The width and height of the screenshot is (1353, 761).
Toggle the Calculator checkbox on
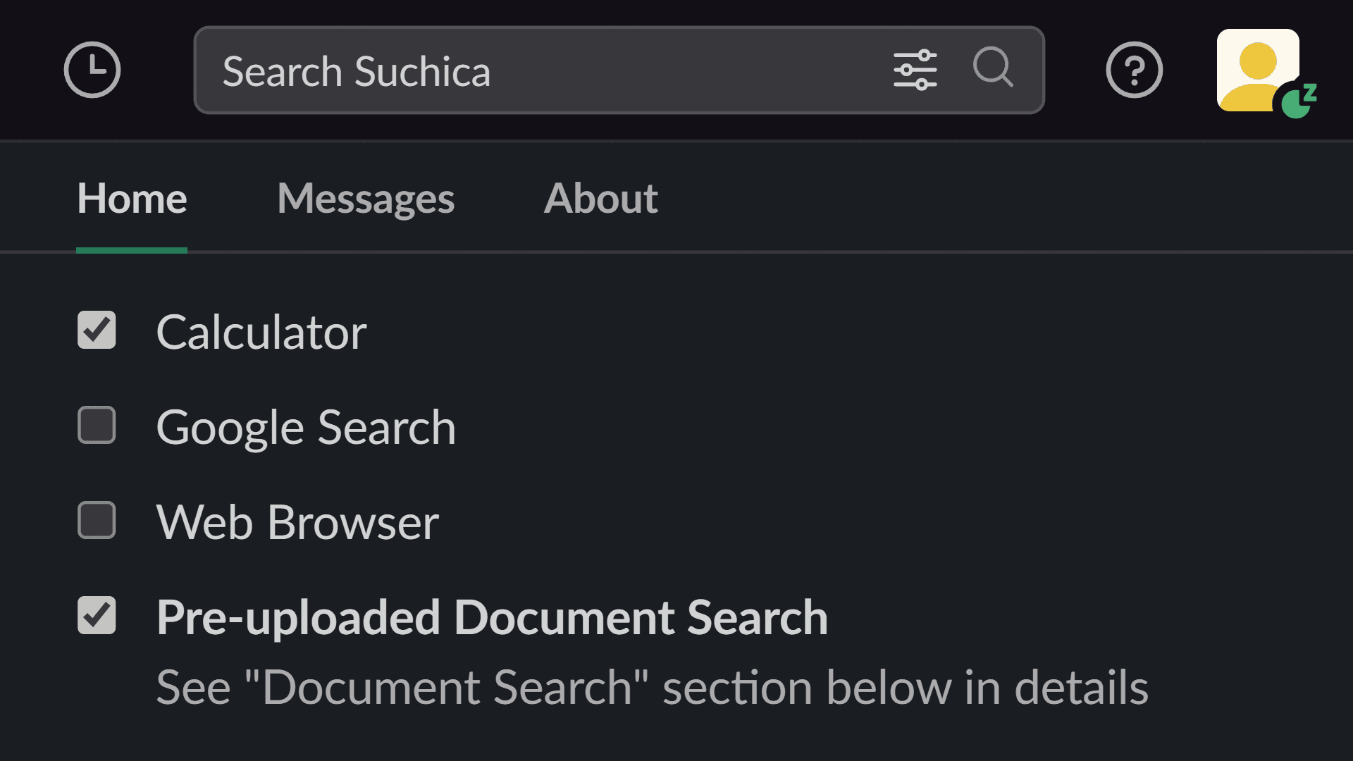point(97,330)
